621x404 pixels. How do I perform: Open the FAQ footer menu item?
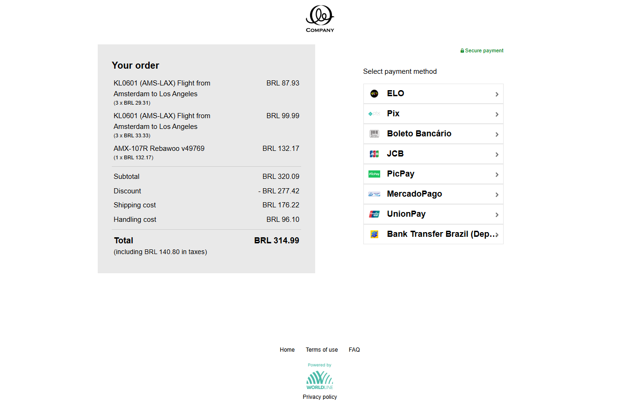[x=354, y=349]
